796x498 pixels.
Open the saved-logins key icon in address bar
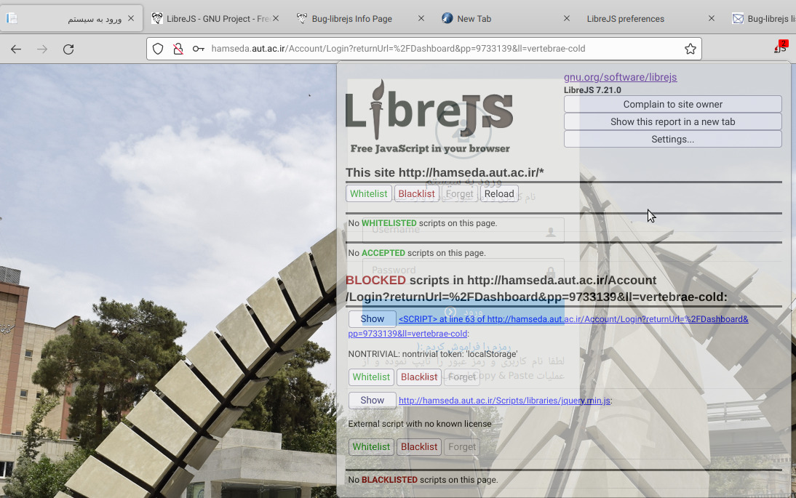coord(198,49)
